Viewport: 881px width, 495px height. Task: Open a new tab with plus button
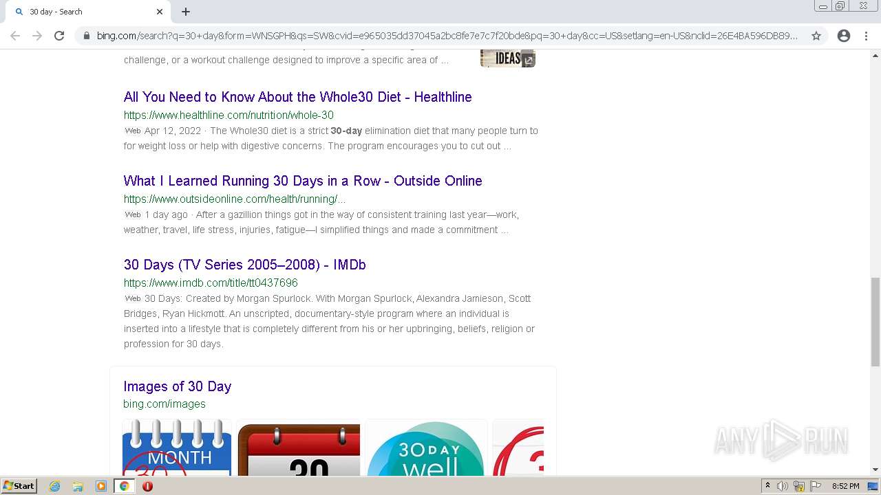[186, 12]
